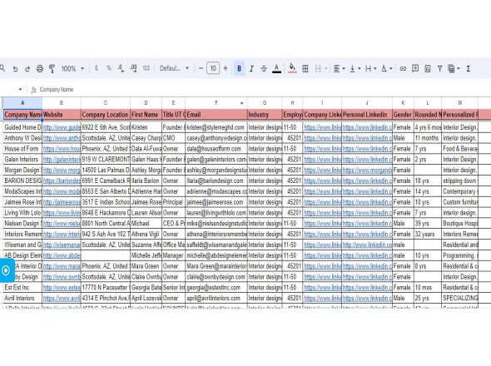Open horizontal align dropdown
The height and width of the screenshot is (366, 491).
click(340, 68)
